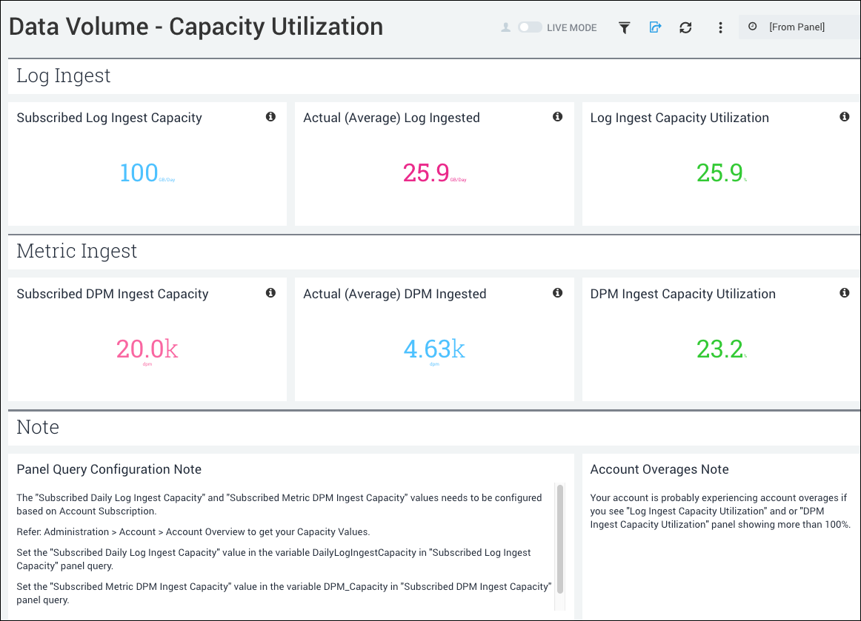View info for DPM Ingest Capacity Utilization panel
Screen dimensions: 861x621
(x=845, y=292)
